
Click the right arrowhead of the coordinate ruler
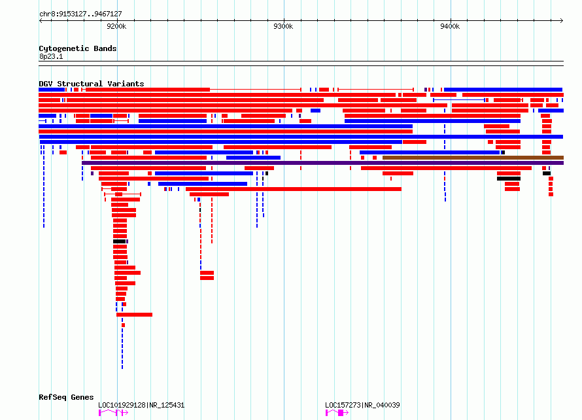[561, 21]
